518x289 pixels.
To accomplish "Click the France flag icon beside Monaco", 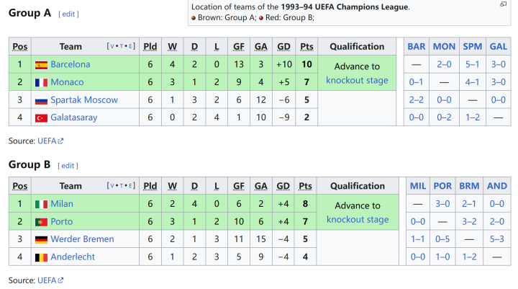I will [x=41, y=82].
